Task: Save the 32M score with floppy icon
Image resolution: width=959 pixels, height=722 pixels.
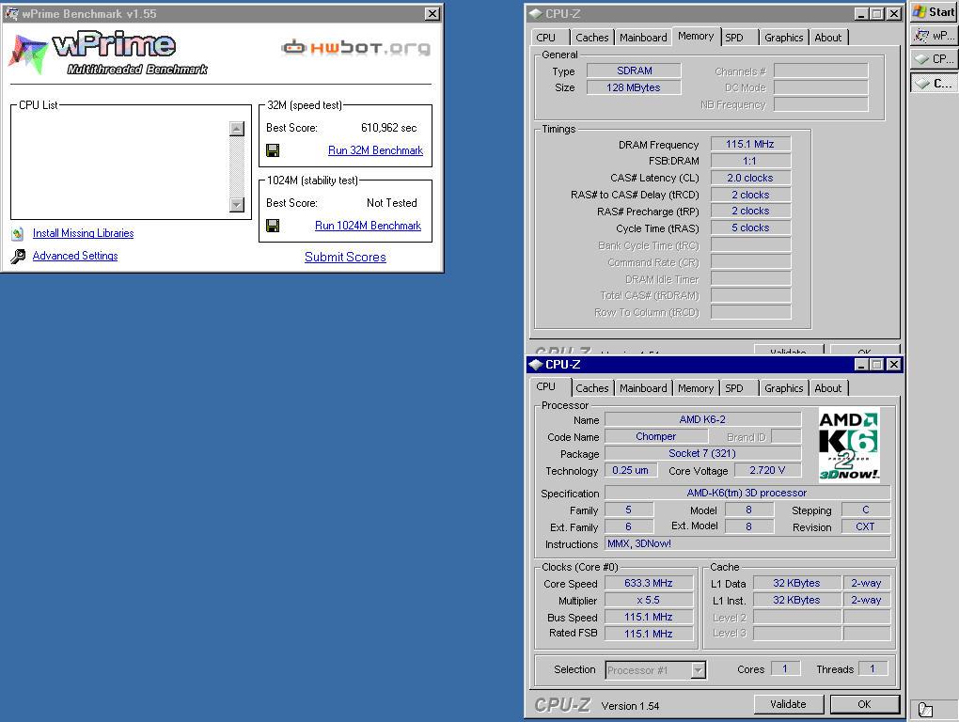Action: tap(273, 150)
